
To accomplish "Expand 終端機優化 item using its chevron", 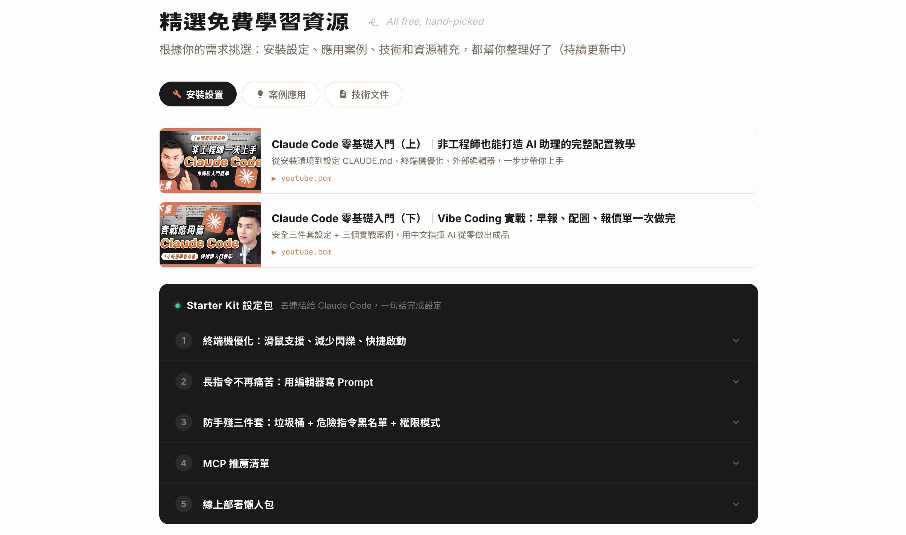I will pos(736,341).
